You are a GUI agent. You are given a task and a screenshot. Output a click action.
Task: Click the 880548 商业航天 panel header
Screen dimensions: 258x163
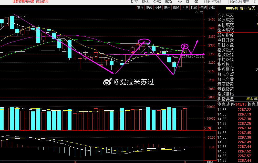pos(240,8)
